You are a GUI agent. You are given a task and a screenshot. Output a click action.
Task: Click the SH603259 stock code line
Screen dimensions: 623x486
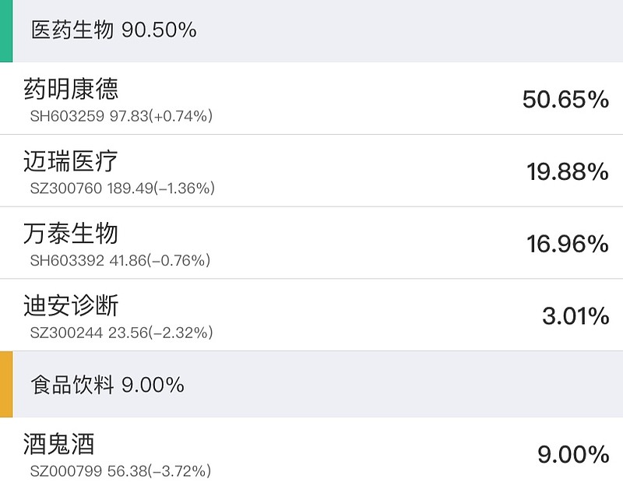(121, 116)
